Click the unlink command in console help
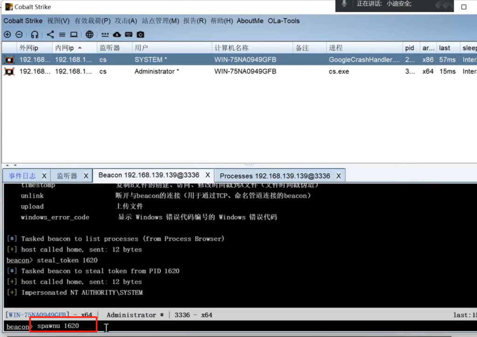Image resolution: width=477 pixels, height=337 pixels. (32, 195)
